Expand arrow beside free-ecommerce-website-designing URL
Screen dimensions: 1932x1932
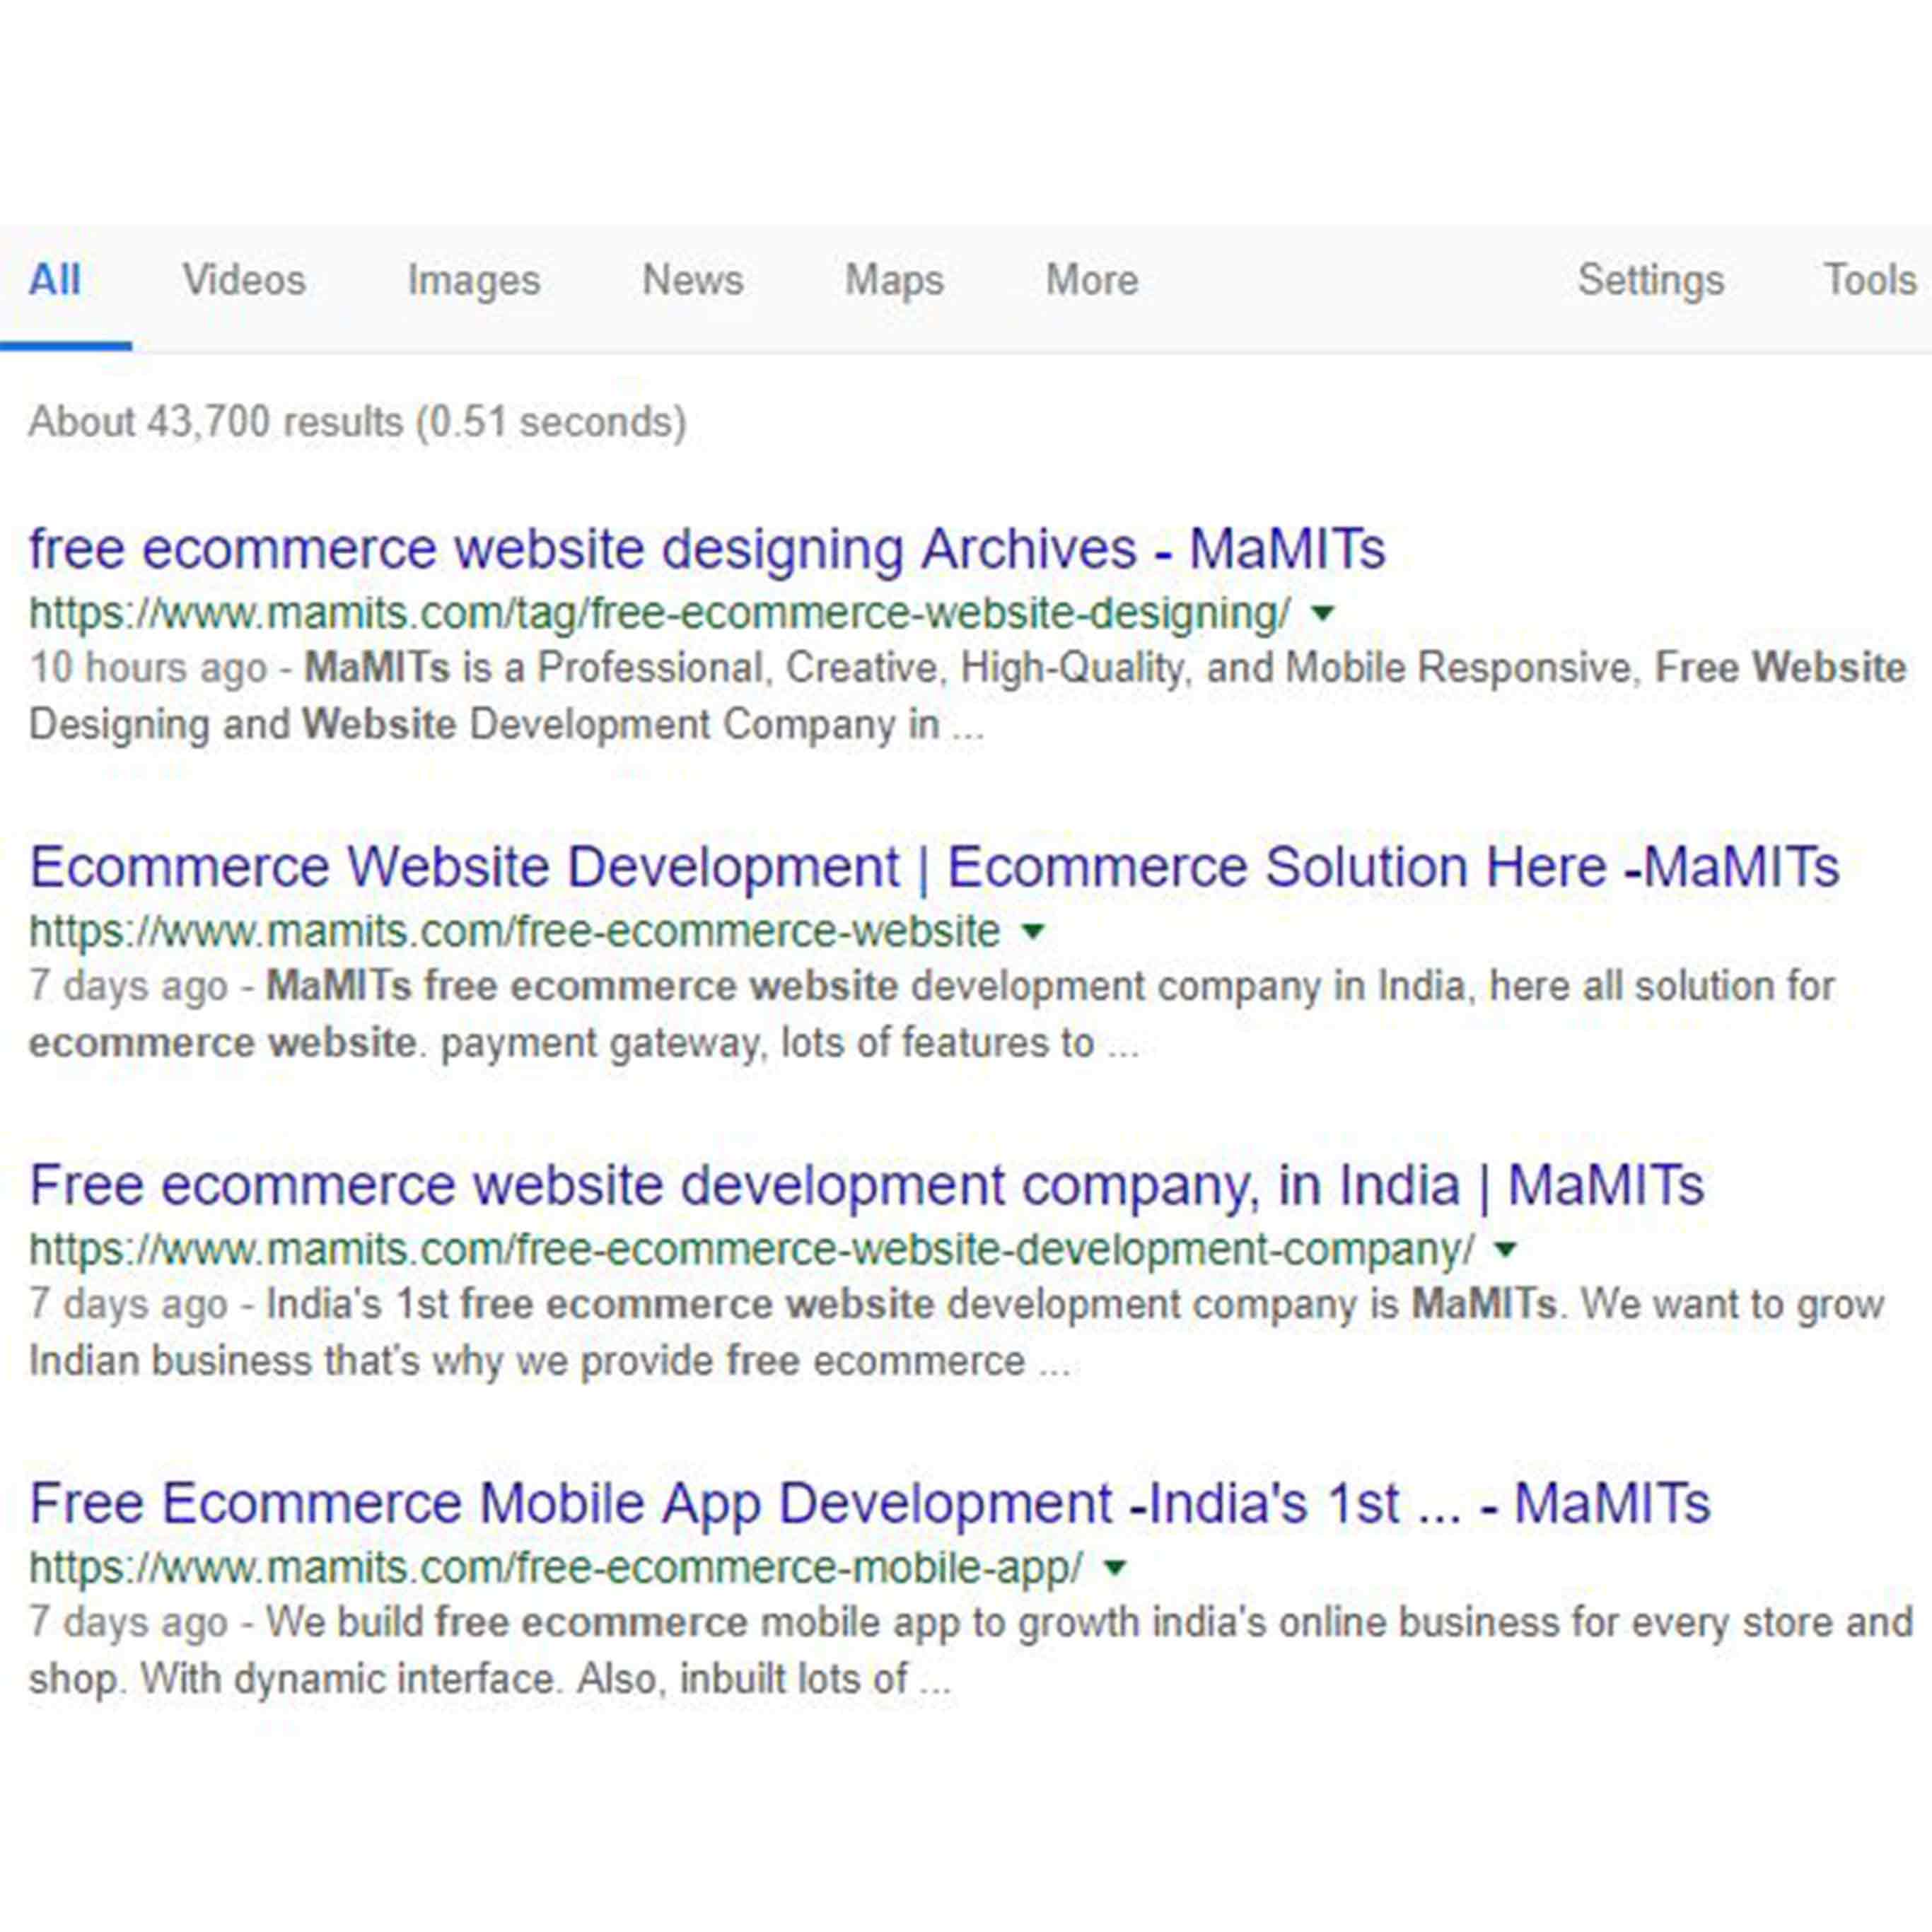1322,613
